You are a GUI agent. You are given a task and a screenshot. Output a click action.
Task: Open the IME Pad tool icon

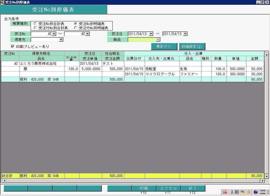pos(243,192)
